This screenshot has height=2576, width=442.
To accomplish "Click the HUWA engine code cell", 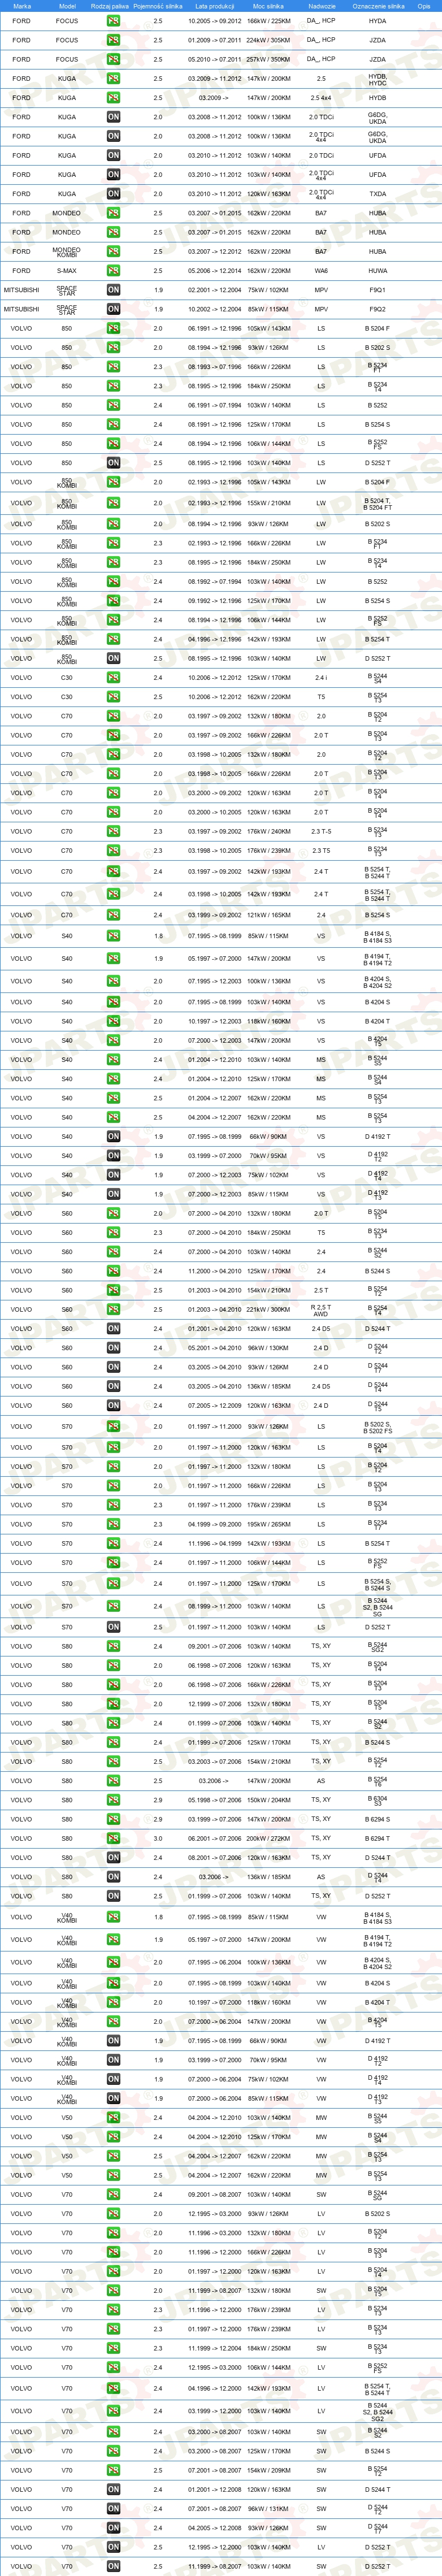I will tap(377, 271).
